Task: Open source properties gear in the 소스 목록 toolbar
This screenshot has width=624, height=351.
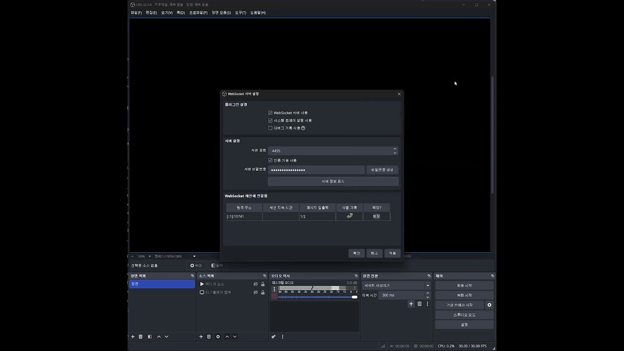Action: (218, 336)
